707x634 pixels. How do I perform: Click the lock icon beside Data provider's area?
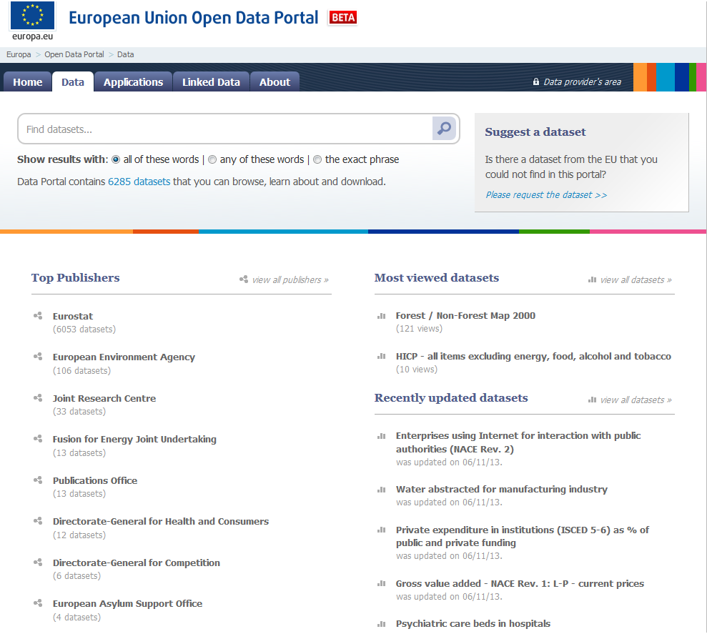[x=535, y=81]
